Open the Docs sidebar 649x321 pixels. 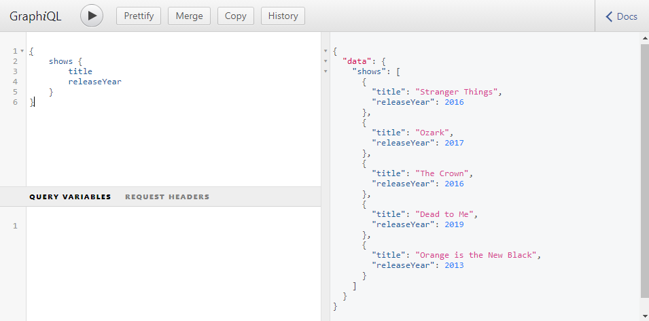pyautogui.click(x=622, y=16)
